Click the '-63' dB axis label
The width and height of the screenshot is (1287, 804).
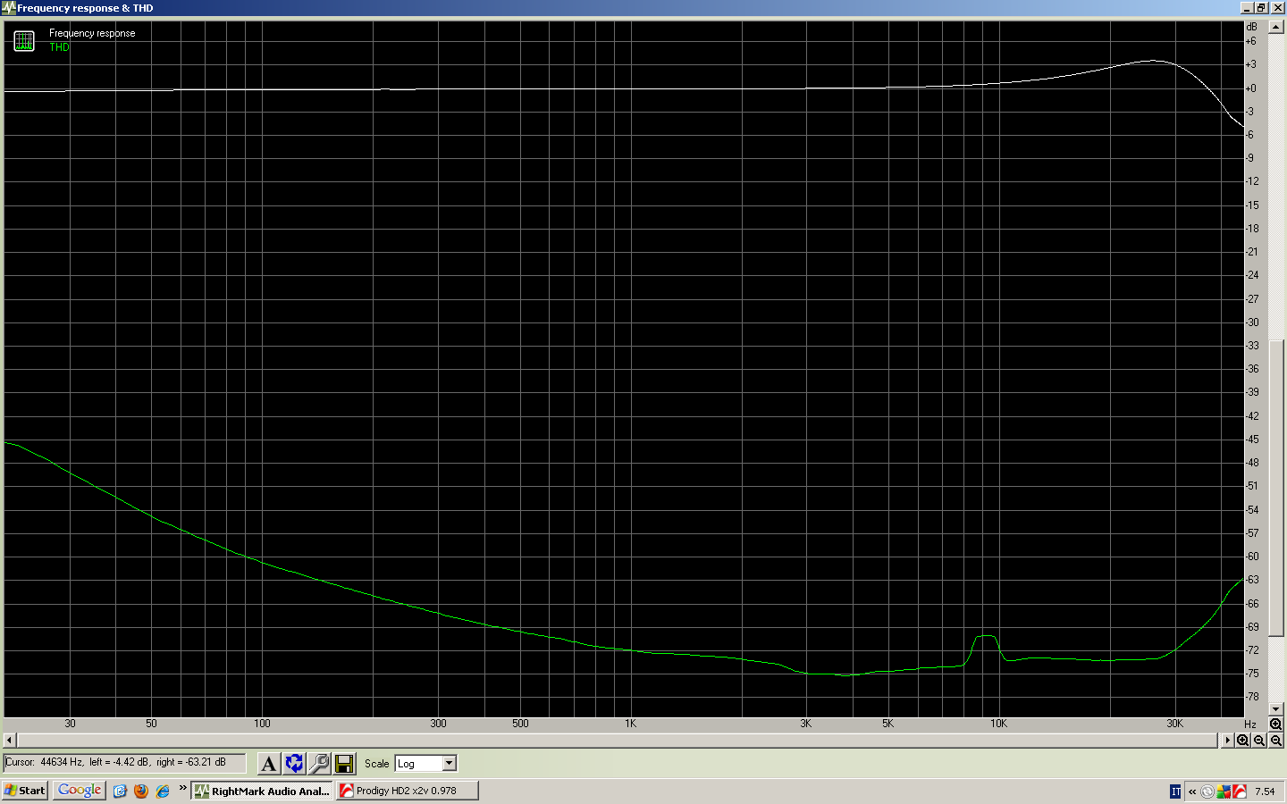coord(1252,580)
